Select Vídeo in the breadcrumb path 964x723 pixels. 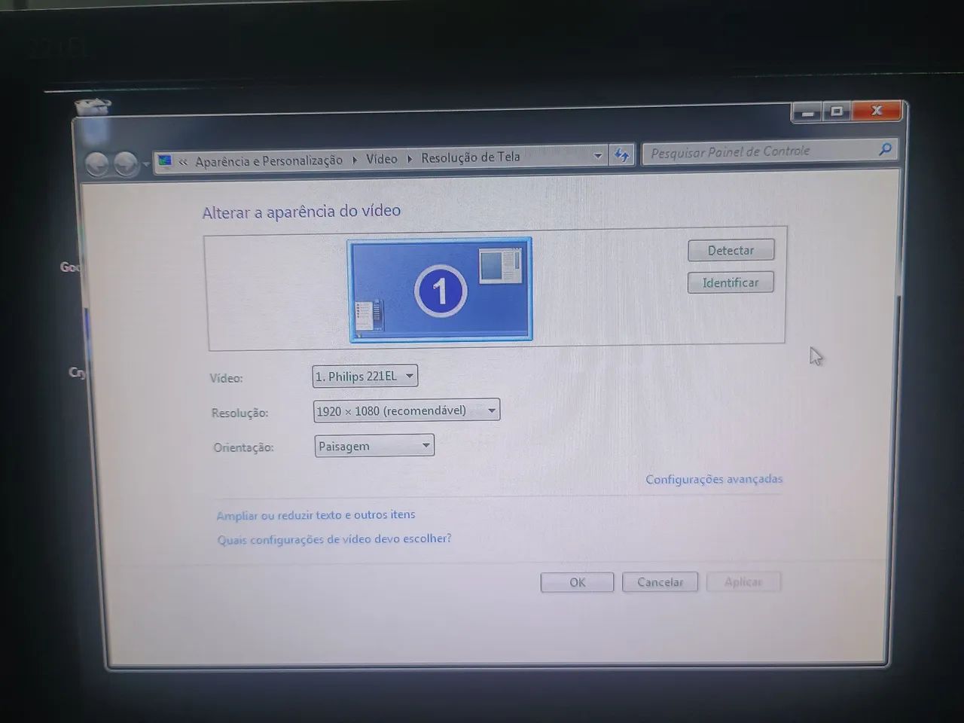pos(381,159)
